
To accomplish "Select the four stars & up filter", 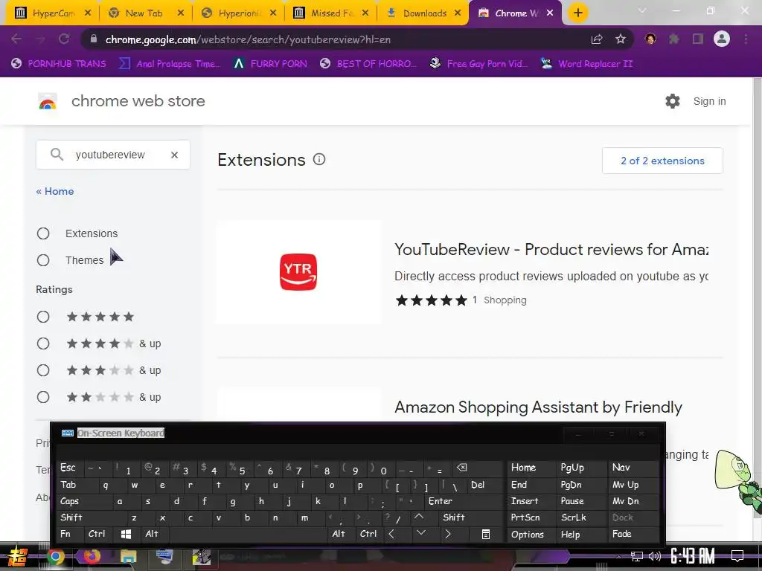I will pos(43,343).
